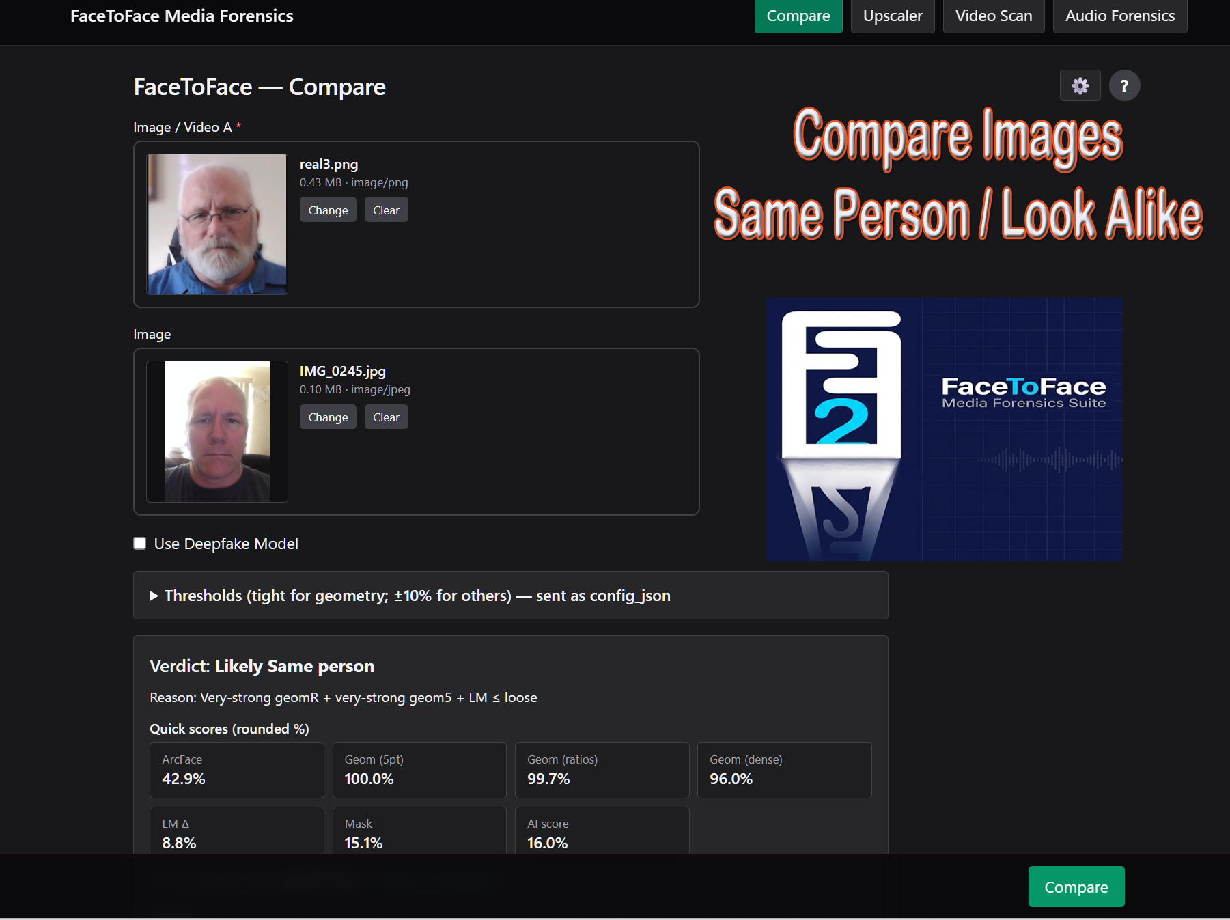This screenshot has height=920, width=1230.
Task: Click the Quick scores (rounded %) heading
Action: pos(229,729)
